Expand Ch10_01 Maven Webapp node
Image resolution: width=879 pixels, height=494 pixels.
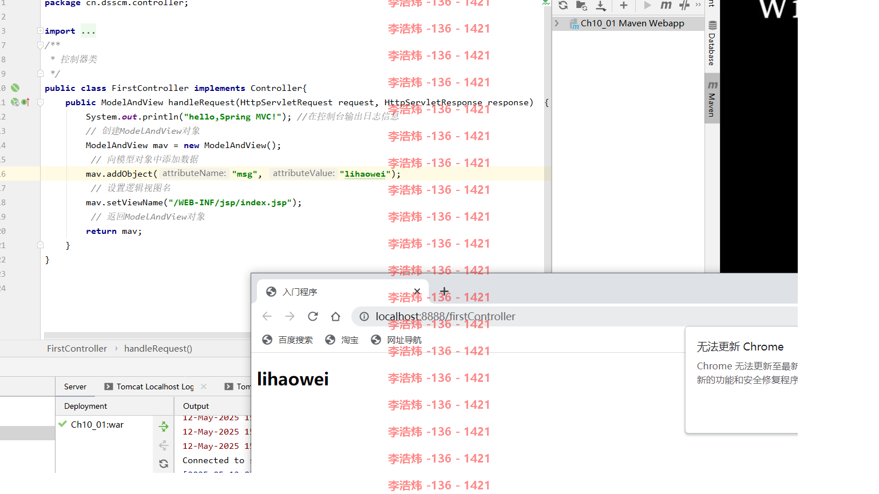557,23
